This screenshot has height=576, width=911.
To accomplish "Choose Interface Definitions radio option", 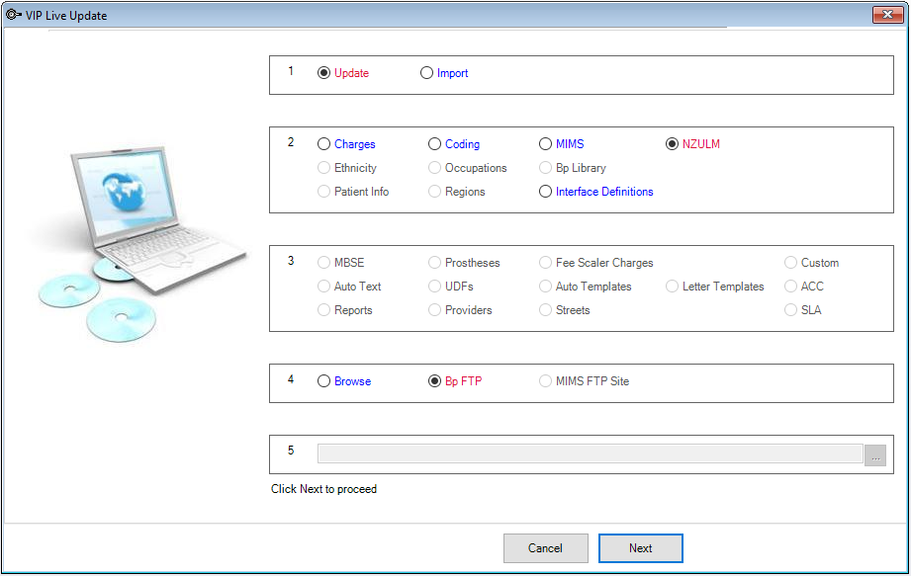I will coord(545,192).
